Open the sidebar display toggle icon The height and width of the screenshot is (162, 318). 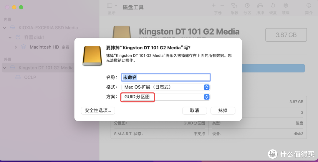click(110, 6)
